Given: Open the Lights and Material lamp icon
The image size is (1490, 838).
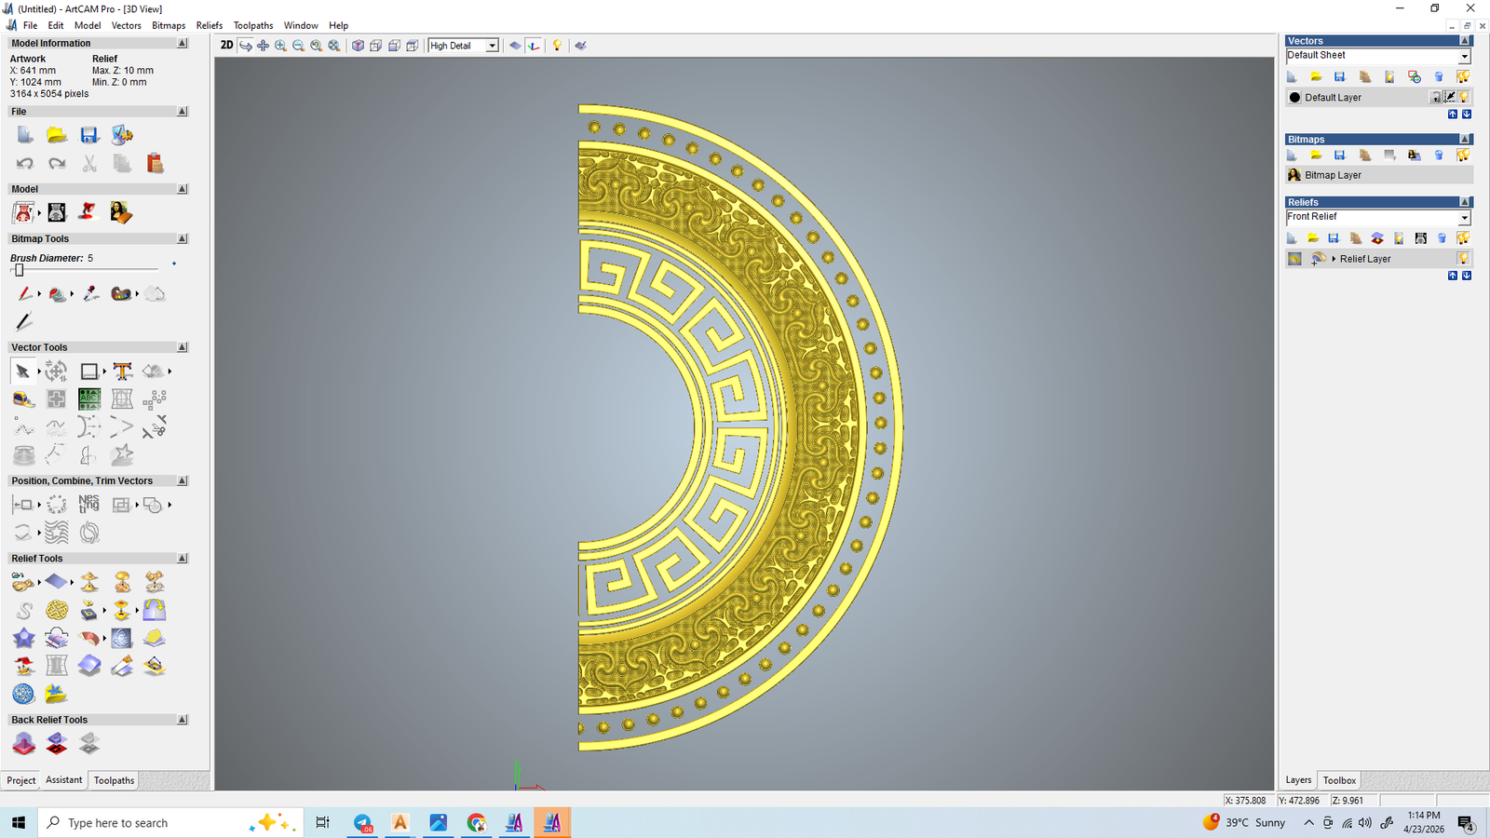Looking at the screenshot, I should 557,46.
